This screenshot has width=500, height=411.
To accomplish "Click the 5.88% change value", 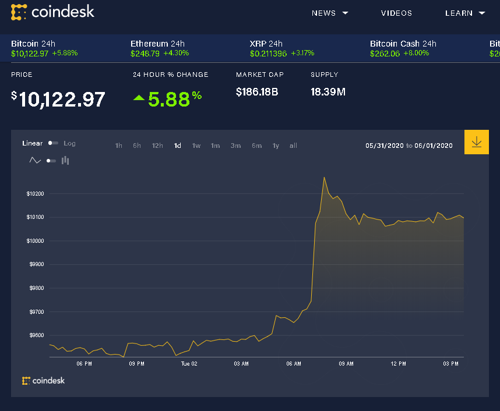I will click(175, 99).
